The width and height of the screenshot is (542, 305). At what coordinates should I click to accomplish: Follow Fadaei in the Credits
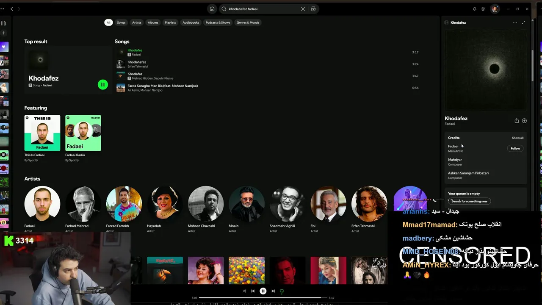point(515,148)
